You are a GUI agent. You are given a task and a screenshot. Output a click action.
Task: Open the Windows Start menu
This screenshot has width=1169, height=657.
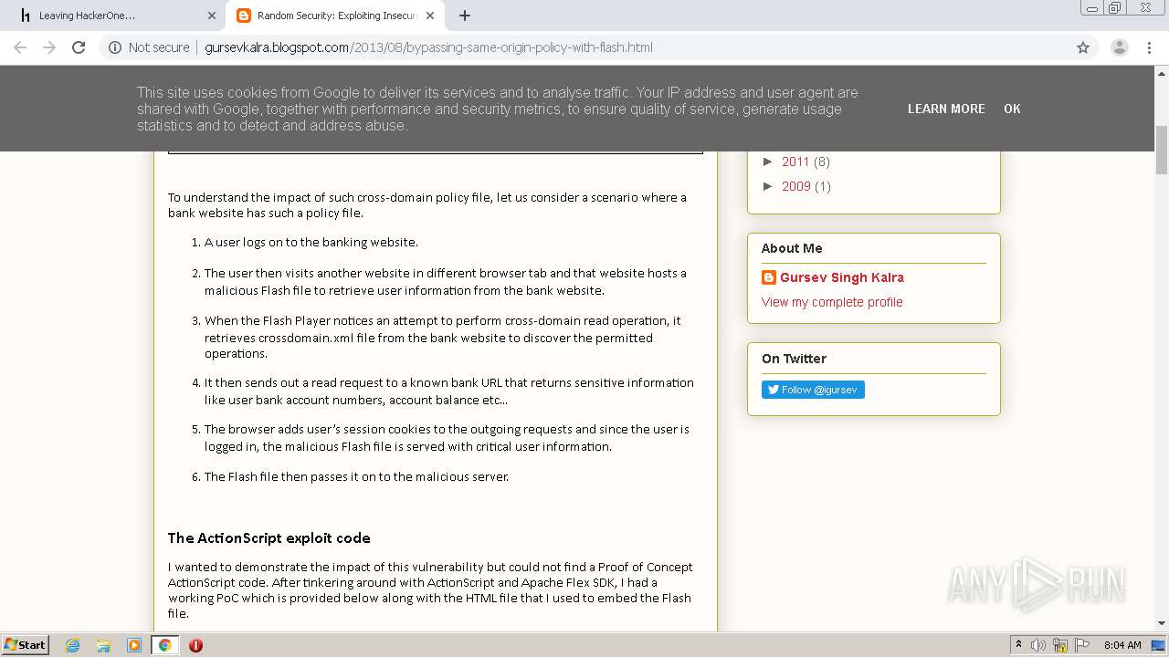[x=26, y=644]
